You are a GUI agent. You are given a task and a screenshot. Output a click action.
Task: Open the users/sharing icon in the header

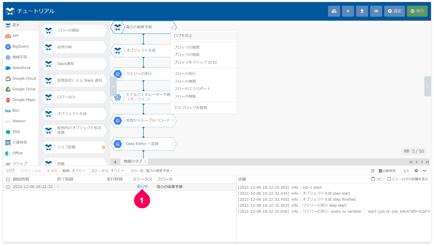tap(334, 11)
